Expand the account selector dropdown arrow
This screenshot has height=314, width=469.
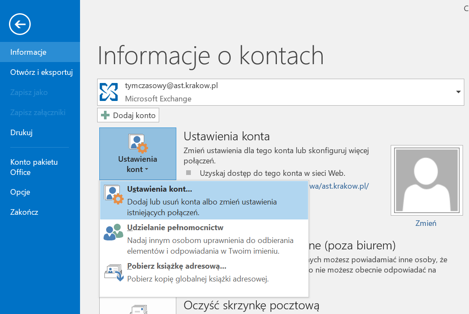pyautogui.click(x=458, y=92)
